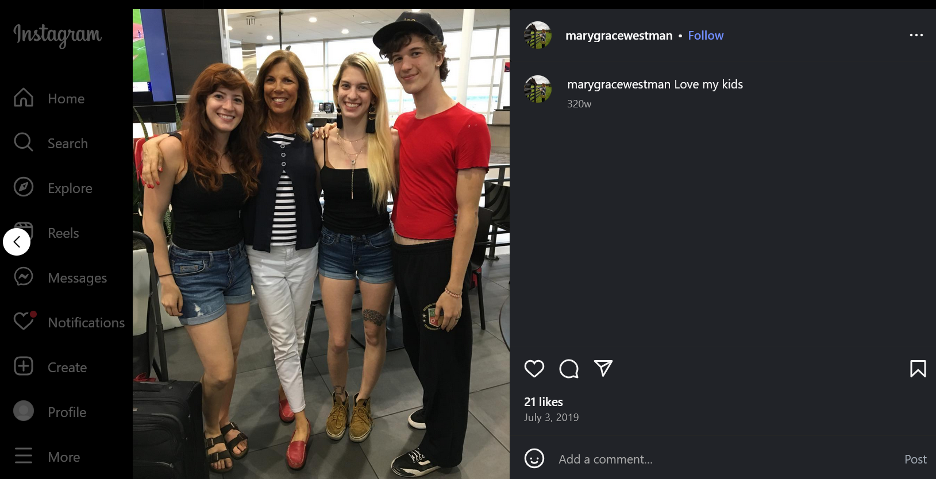Share the post with the paper plane icon
936x479 pixels.
tap(603, 368)
